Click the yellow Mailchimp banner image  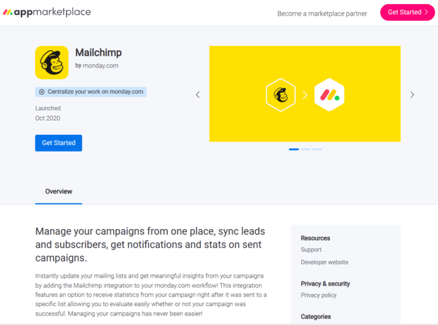pyautogui.click(x=305, y=94)
